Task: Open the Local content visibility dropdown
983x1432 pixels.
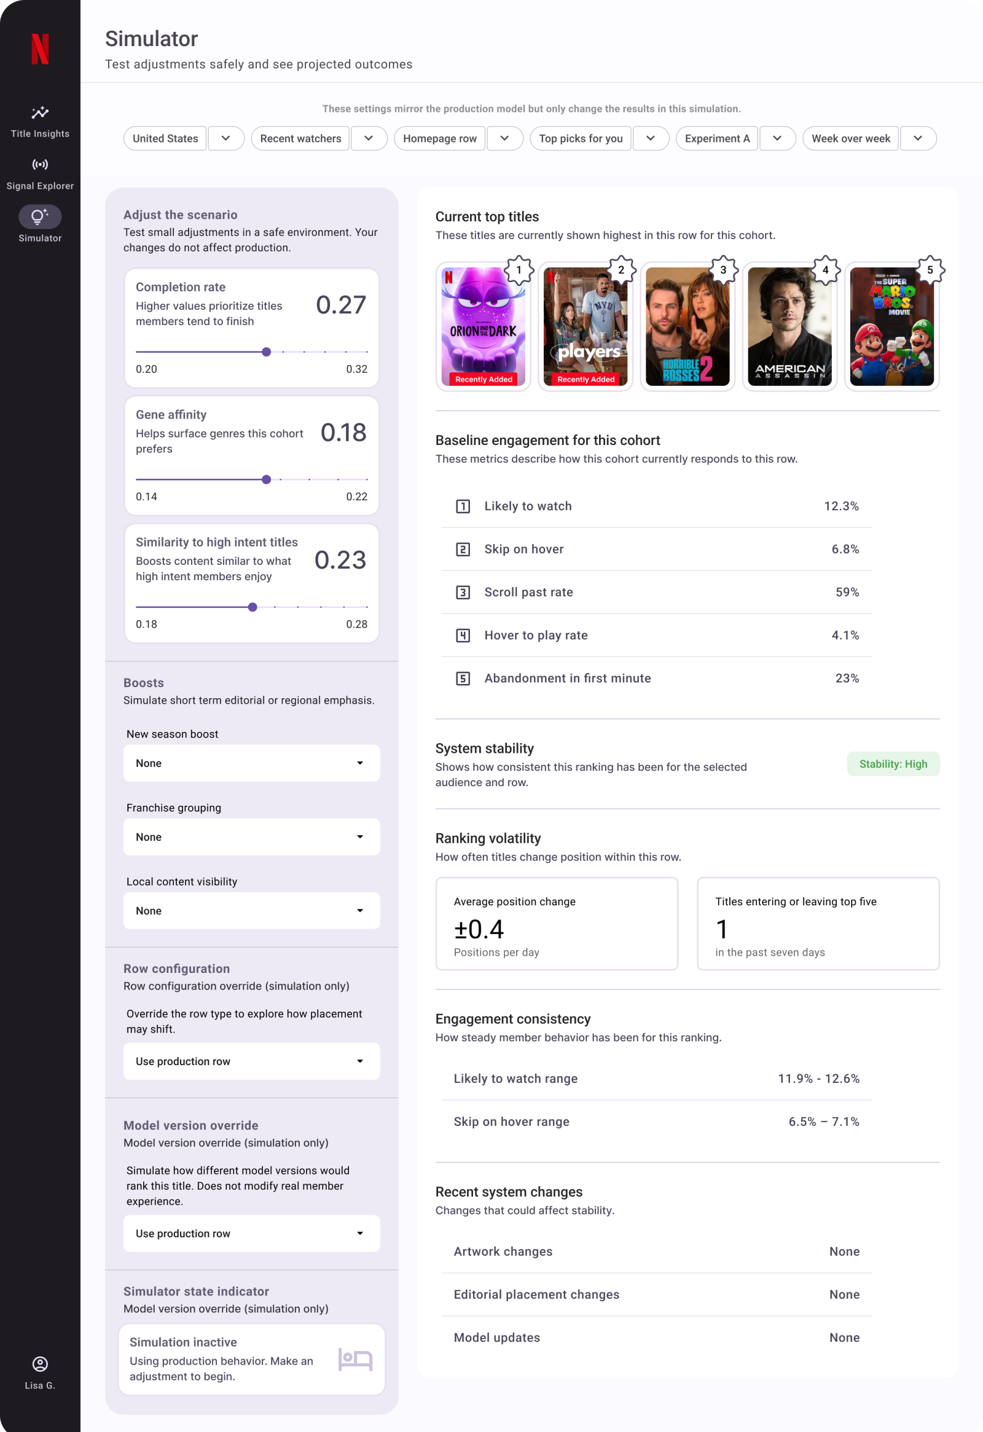Action: point(251,911)
